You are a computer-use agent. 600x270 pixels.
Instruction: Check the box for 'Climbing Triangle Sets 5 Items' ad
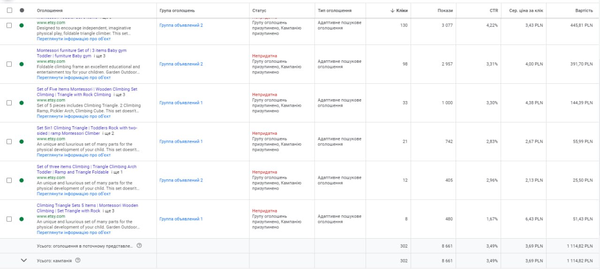[9, 219]
